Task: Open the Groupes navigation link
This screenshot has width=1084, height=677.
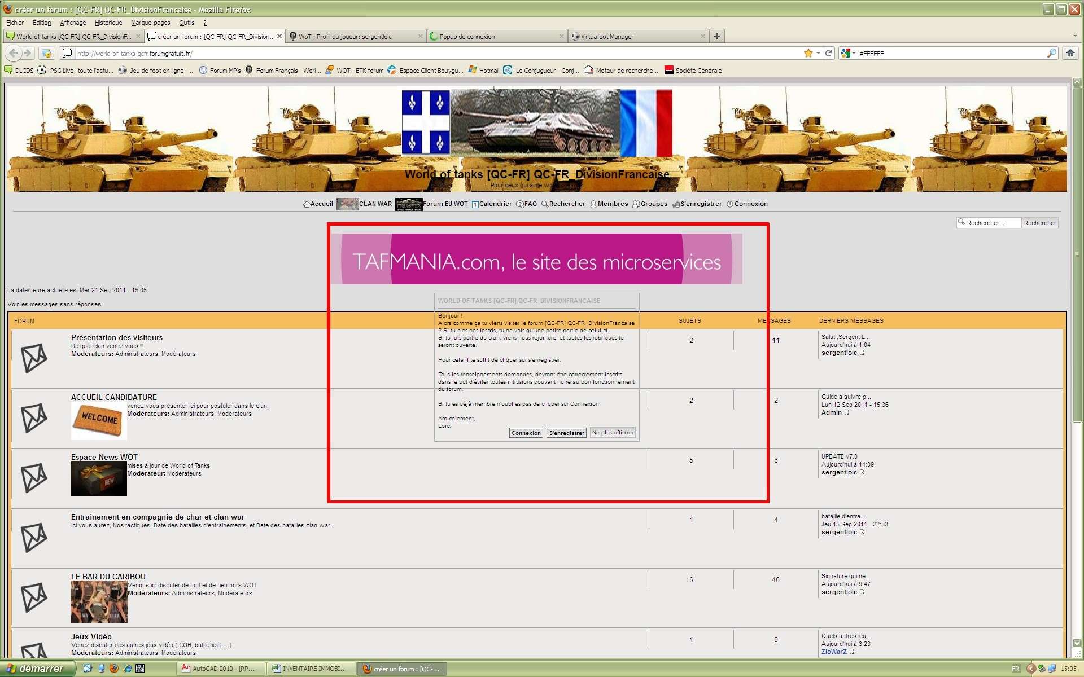Action: pos(650,204)
